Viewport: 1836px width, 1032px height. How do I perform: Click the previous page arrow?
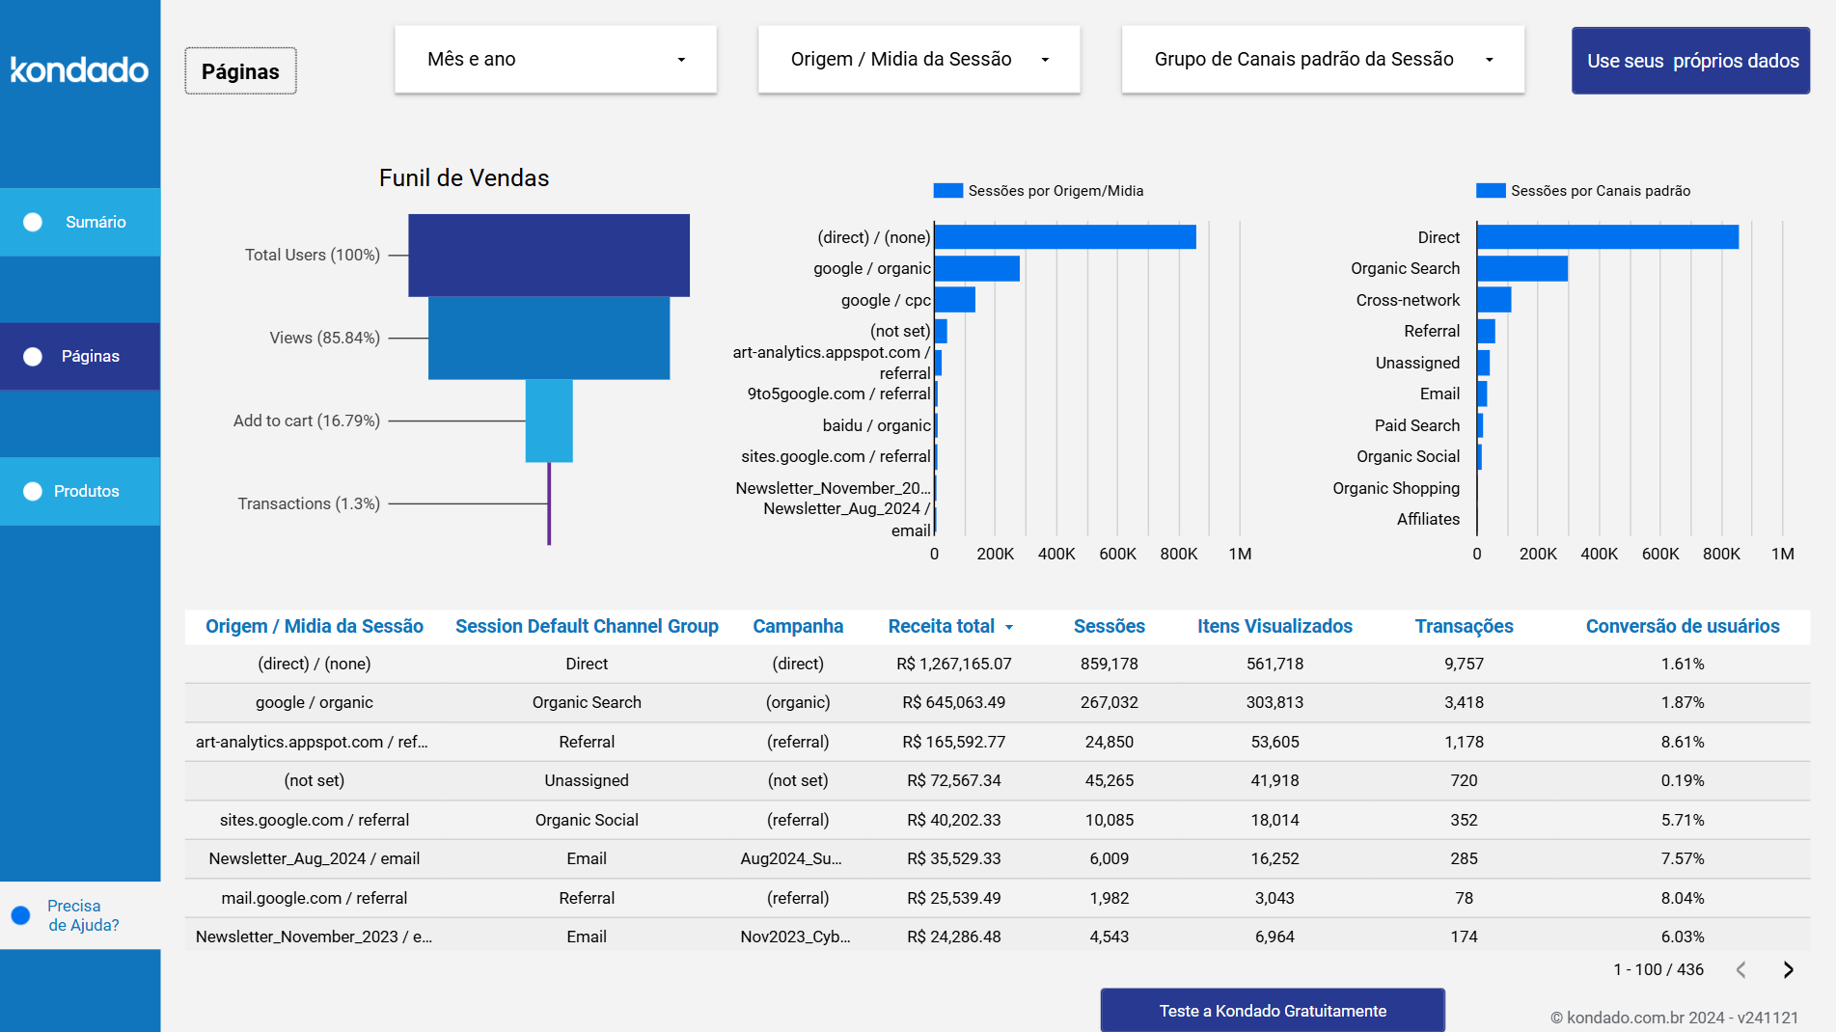(x=1740, y=969)
